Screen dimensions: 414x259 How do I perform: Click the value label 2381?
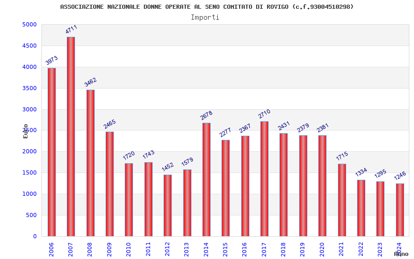pyautogui.click(x=322, y=128)
